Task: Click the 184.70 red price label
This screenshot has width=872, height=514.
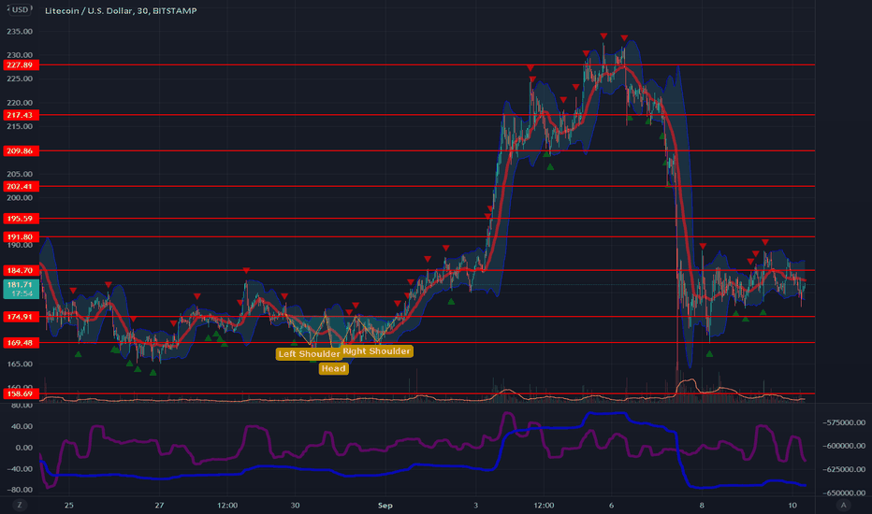Action: 21,270
